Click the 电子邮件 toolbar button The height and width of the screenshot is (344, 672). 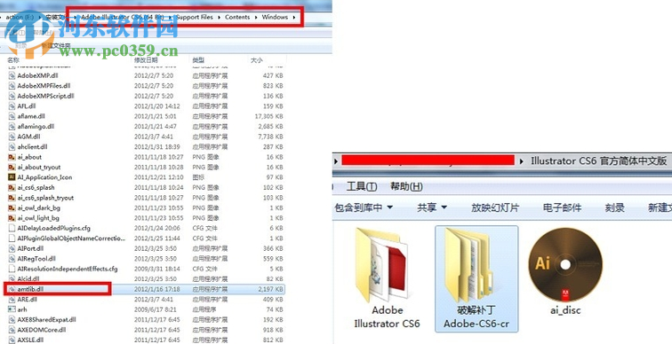tap(562, 207)
